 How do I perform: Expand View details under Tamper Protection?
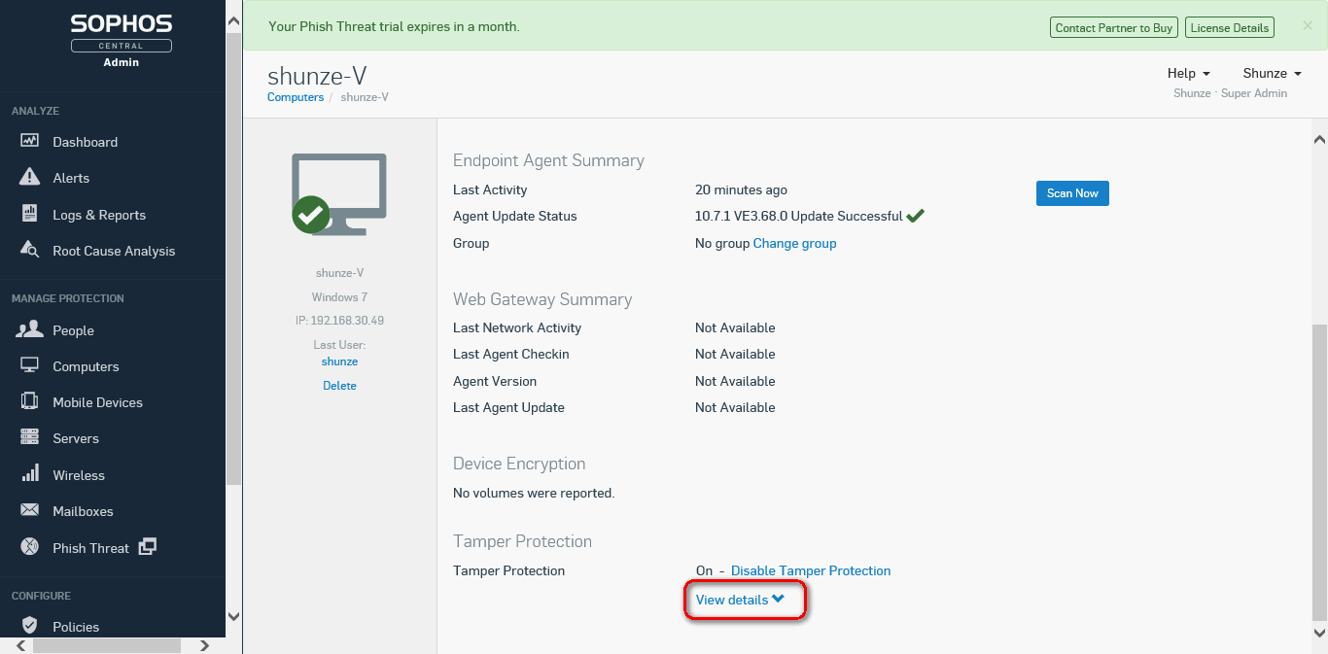(740, 600)
